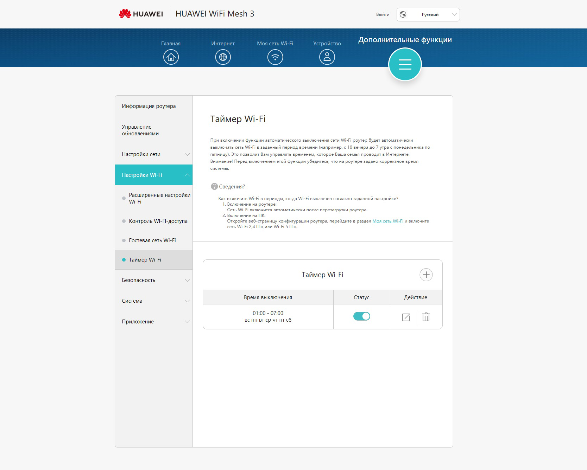Open Расширенные настройки Wi-Fi
Screen dimensions: 587x470
coord(154,198)
